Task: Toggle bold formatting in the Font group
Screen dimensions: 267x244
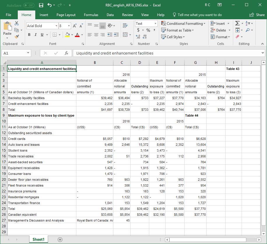Action: (x=29, y=34)
